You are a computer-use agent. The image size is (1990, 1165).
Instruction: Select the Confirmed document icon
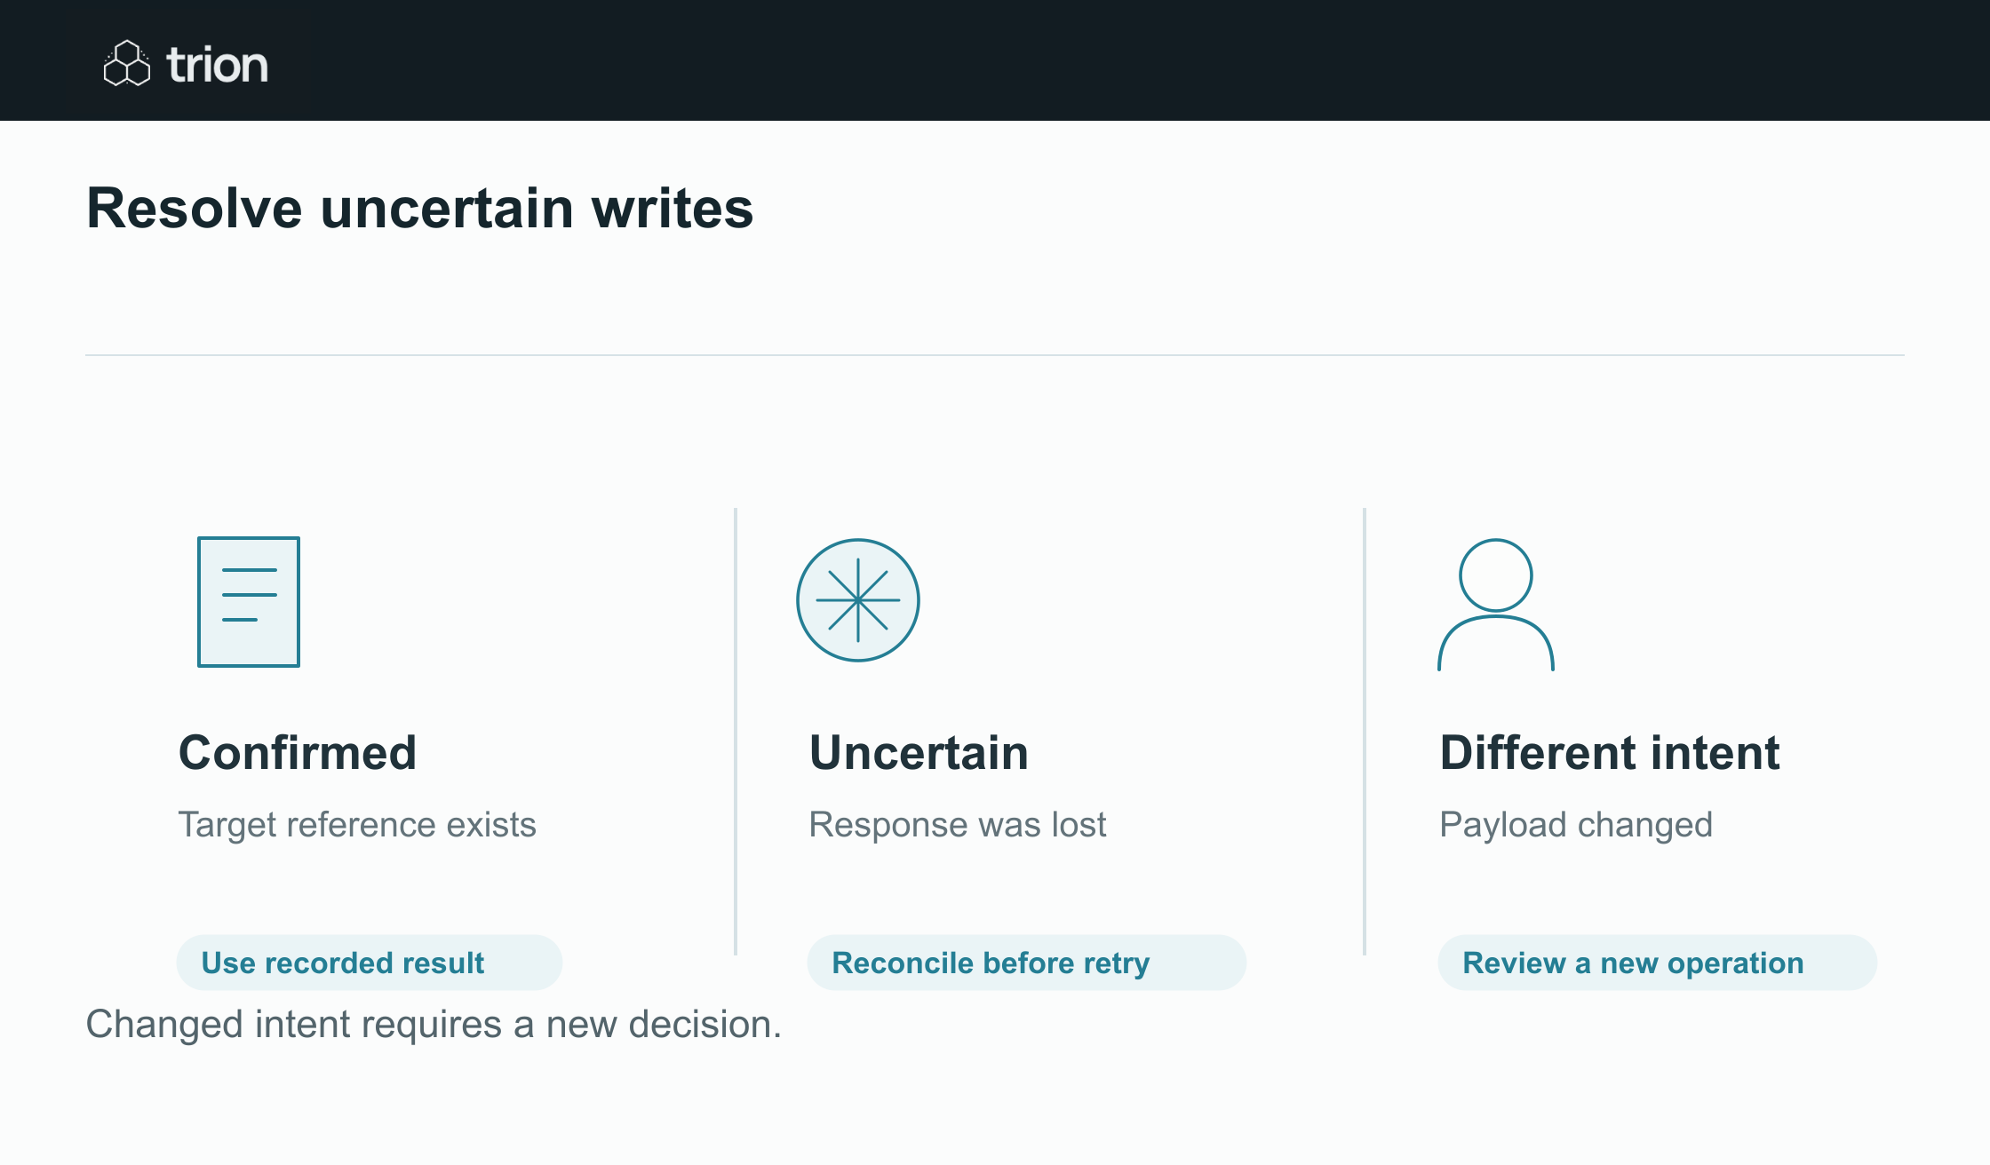tap(249, 601)
